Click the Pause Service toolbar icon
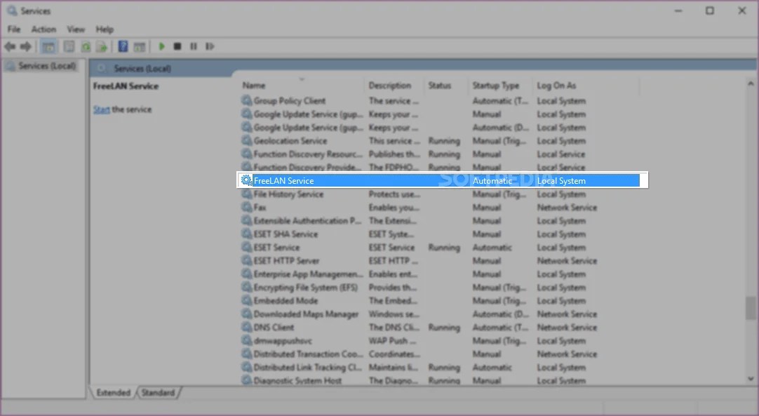Image resolution: width=759 pixels, height=416 pixels. pyautogui.click(x=194, y=46)
